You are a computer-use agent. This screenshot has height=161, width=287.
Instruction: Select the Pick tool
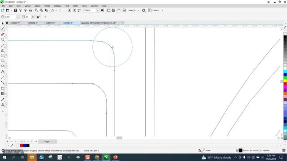[x=3, y=24]
